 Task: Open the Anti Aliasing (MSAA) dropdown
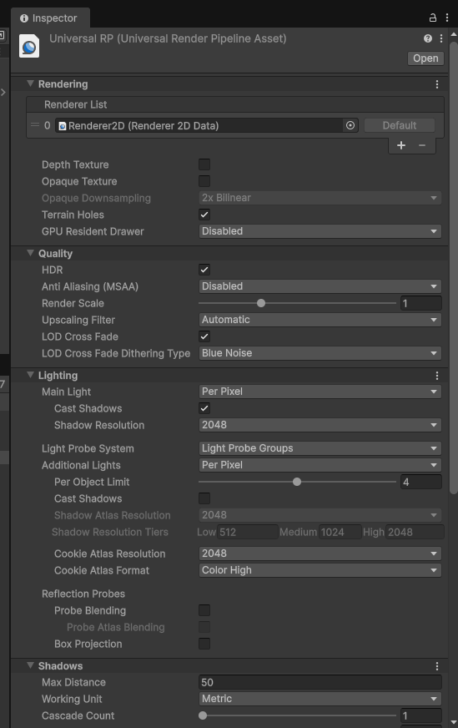[x=320, y=286]
